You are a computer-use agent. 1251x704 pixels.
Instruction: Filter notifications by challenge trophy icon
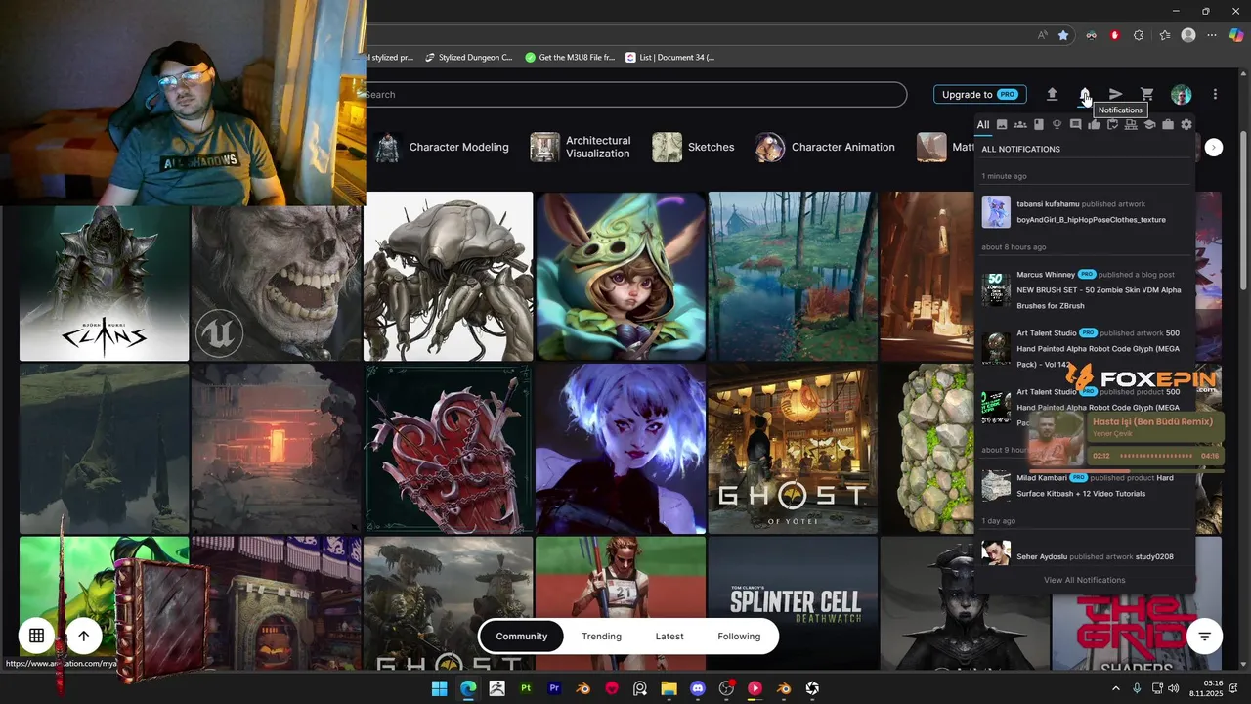pos(1057,125)
